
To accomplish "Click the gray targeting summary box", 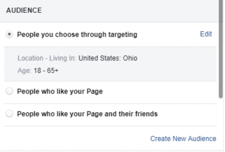I will (110, 64).
